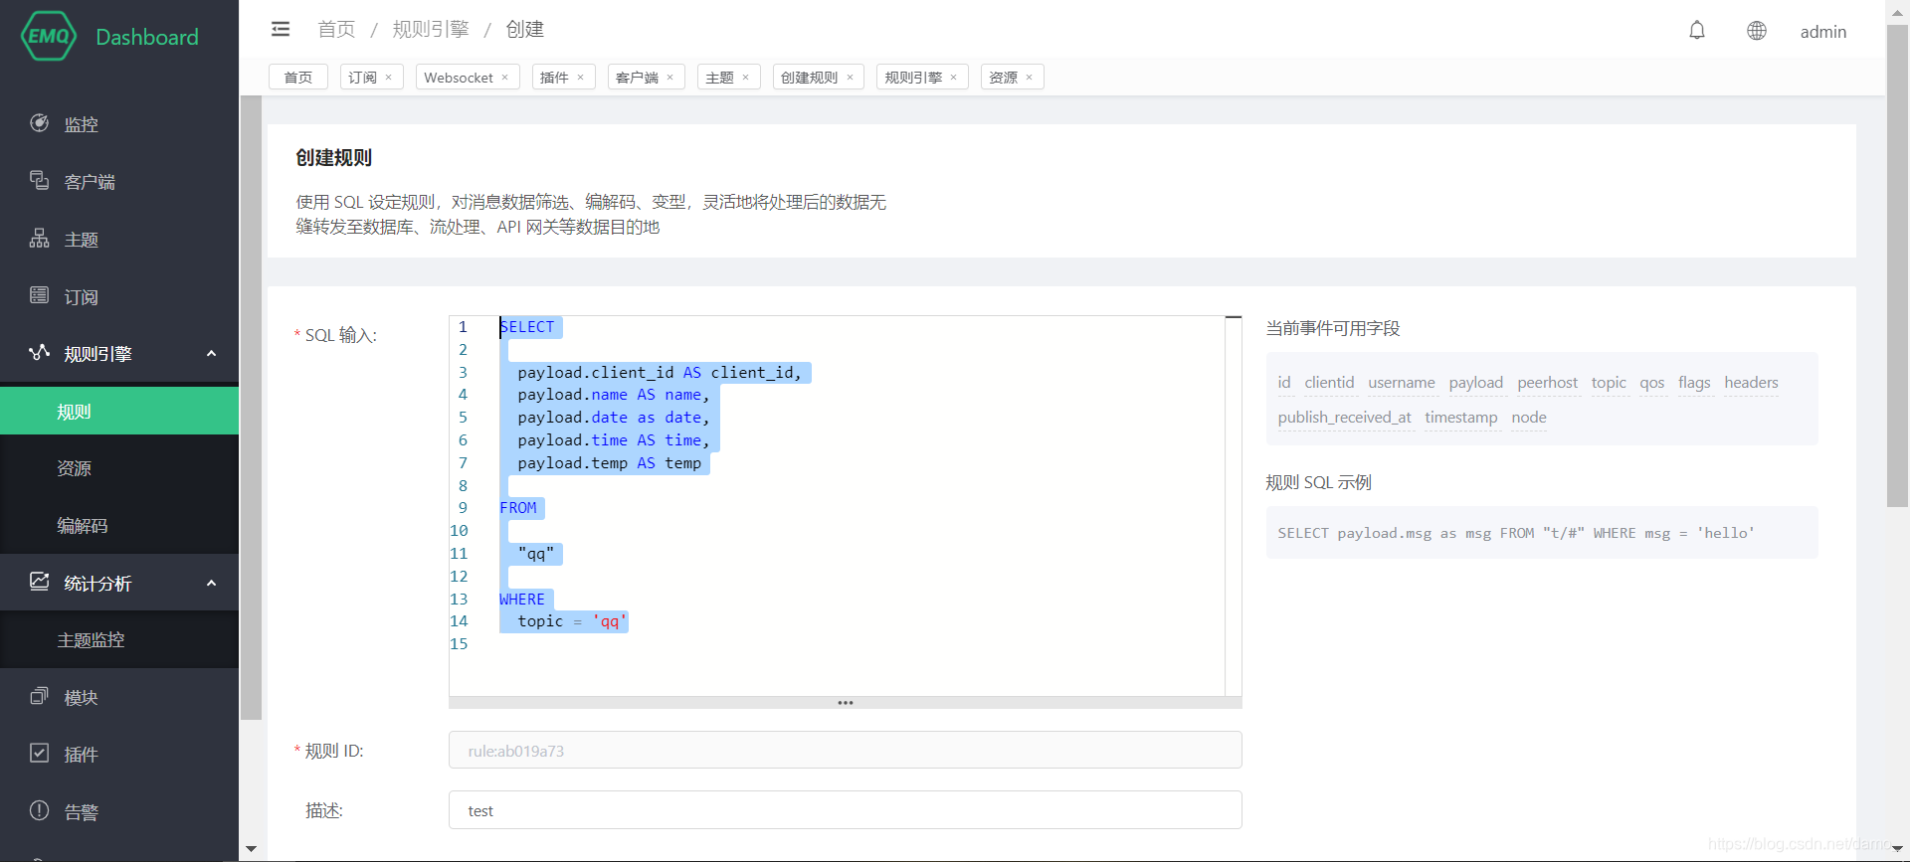Viewport: 1910px width, 862px height.
Task: Insert the topic field tag
Action: (1609, 383)
